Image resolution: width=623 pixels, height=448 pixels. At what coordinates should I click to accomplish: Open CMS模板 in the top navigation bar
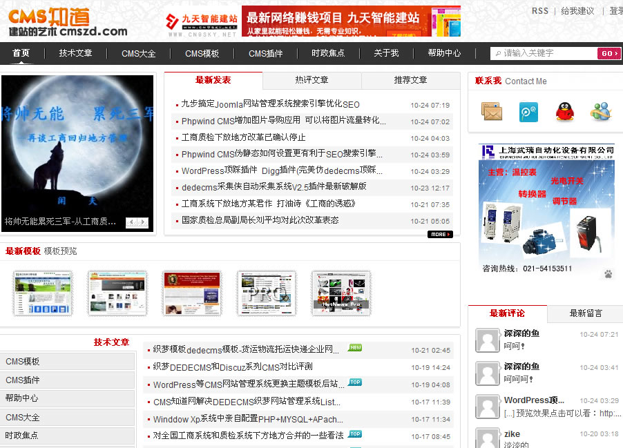click(x=202, y=53)
